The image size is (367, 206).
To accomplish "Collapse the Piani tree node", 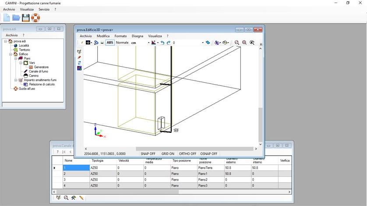I will pyautogui.click(x=15, y=58).
